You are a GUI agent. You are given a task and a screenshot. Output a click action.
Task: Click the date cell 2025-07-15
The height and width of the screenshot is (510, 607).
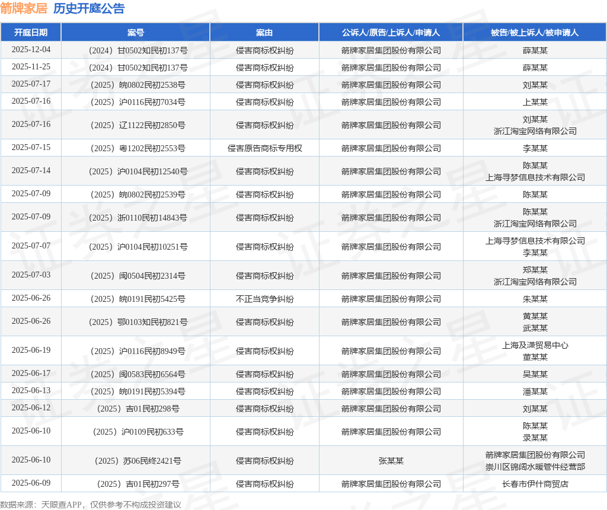point(31,148)
